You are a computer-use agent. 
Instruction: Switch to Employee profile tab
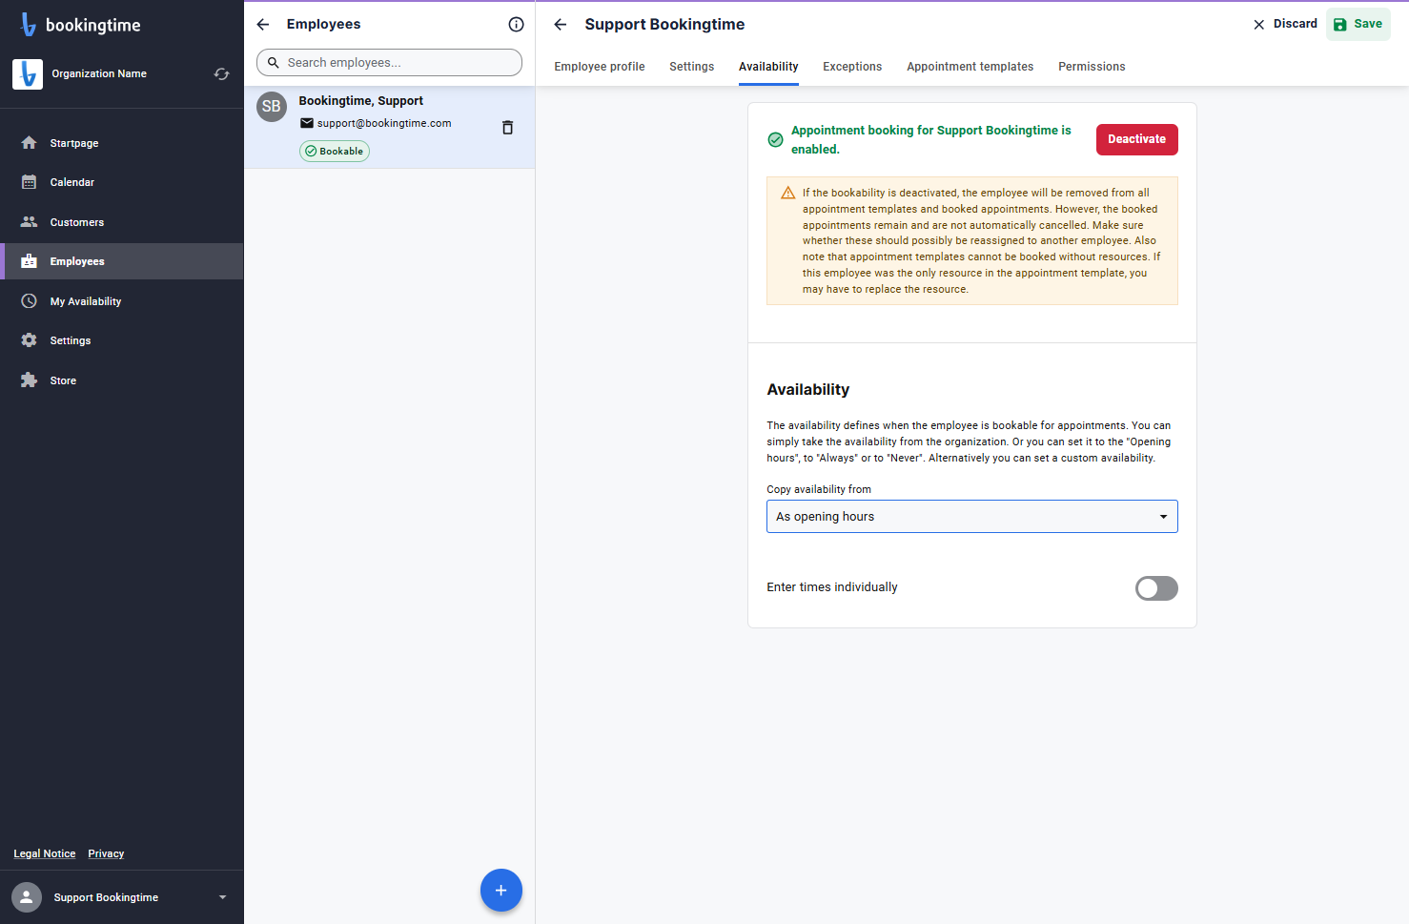click(600, 67)
